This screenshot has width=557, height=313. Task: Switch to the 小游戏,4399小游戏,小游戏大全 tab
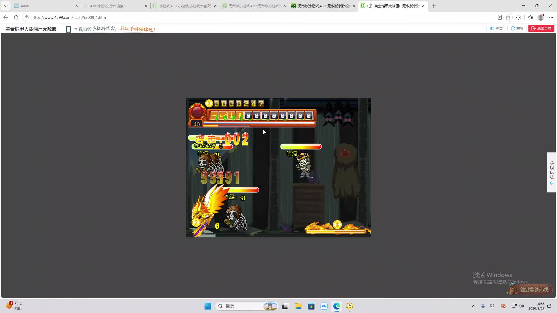(x=185, y=6)
